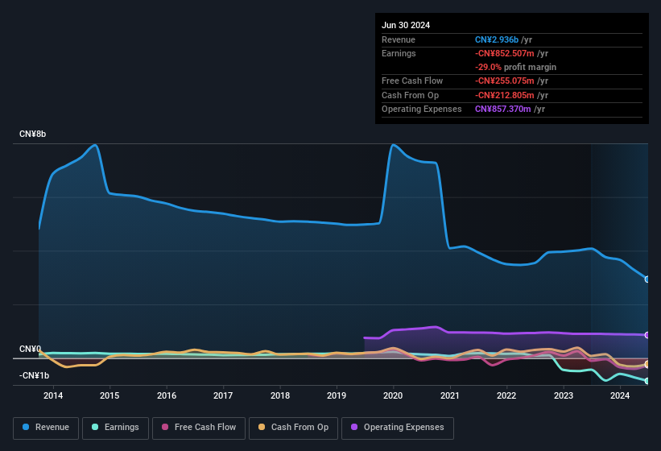Screen dimensions: 661x451
Task: Click the CN¥8b y-axis label
Action: 32,134
